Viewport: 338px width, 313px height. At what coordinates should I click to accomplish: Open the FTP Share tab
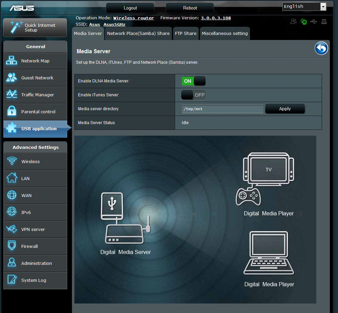[186, 33]
